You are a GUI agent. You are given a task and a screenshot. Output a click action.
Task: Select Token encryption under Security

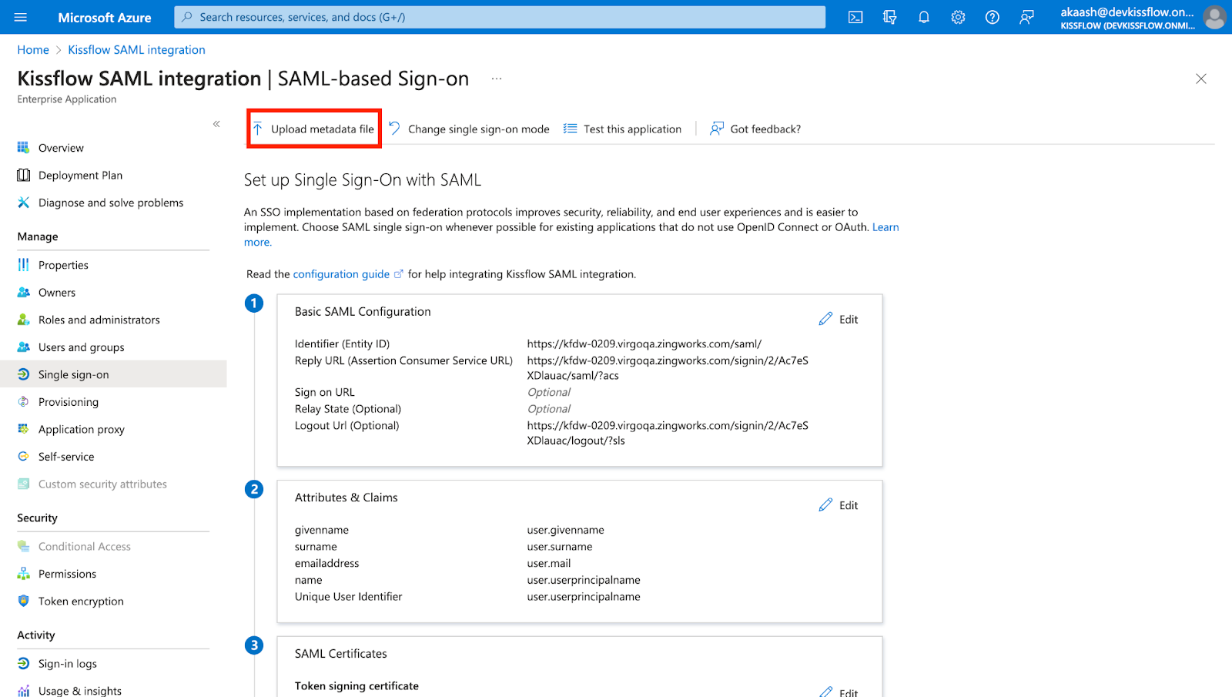pos(80,601)
